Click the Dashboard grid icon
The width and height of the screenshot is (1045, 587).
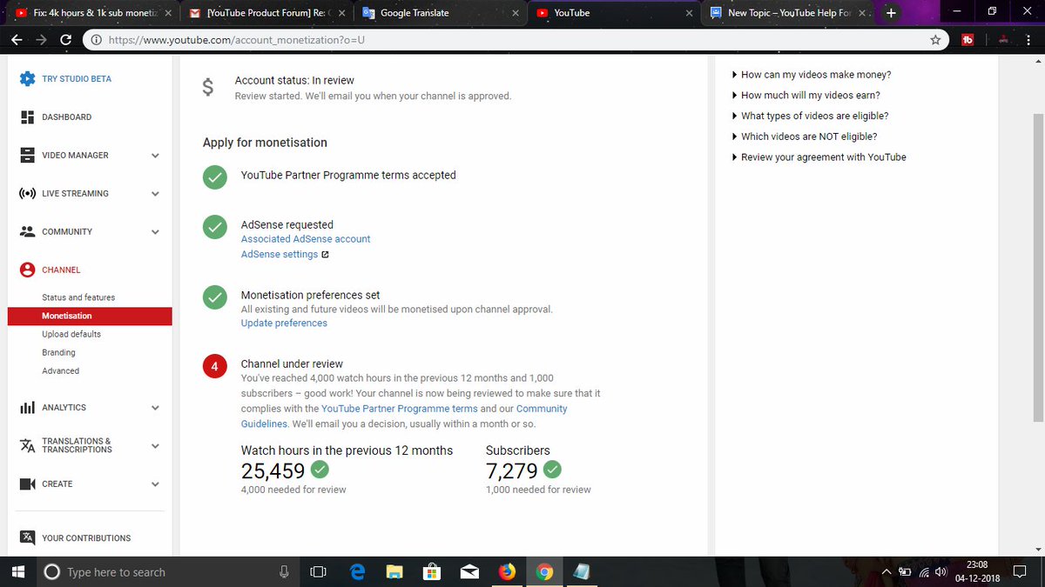27,117
